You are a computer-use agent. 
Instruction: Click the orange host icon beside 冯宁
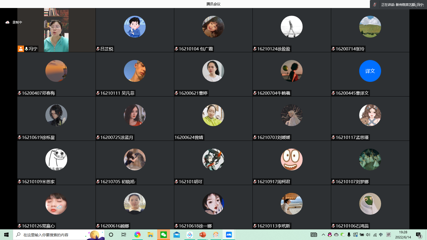[21, 49]
